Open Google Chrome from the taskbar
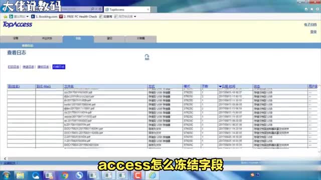The width and height of the screenshot is (321, 180). [x=65, y=175]
